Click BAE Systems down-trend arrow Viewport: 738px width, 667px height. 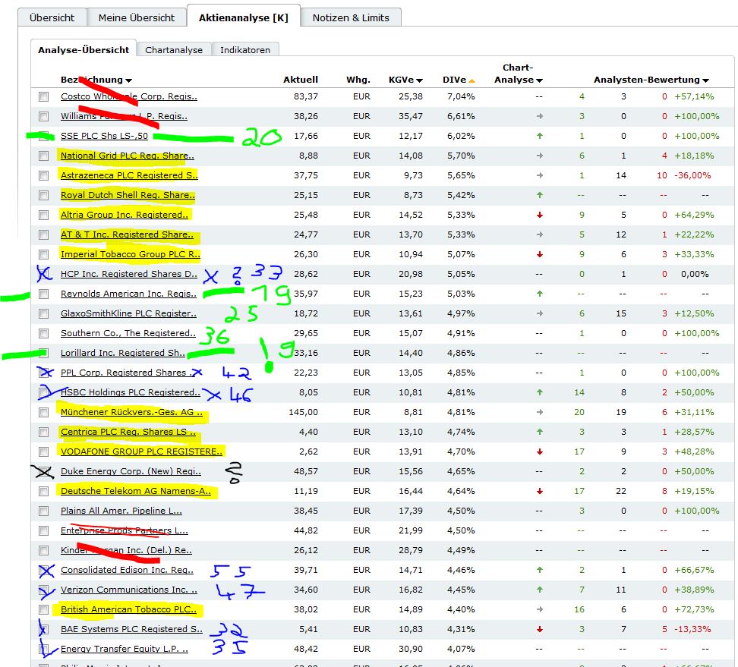coord(539,629)
